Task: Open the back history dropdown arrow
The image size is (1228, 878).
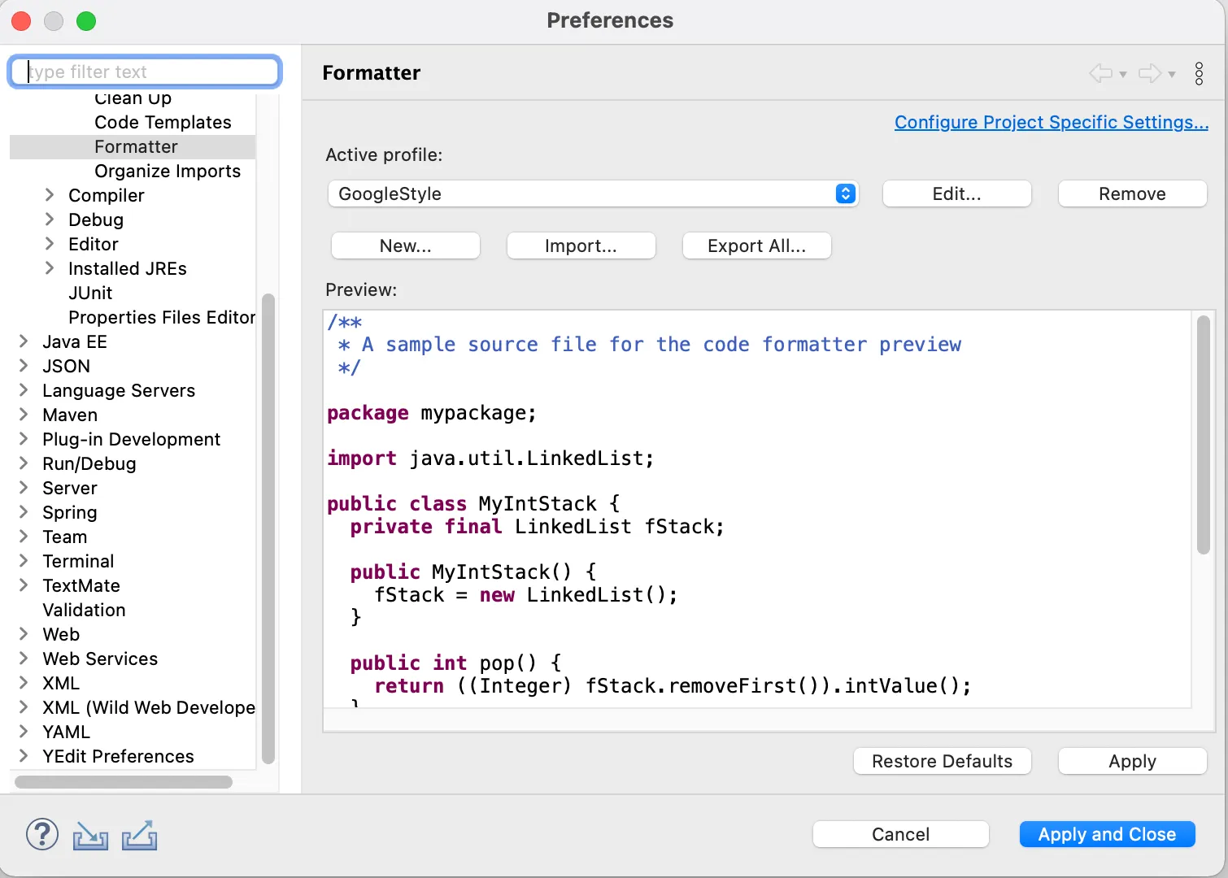Action: [x=1123, y=74]
